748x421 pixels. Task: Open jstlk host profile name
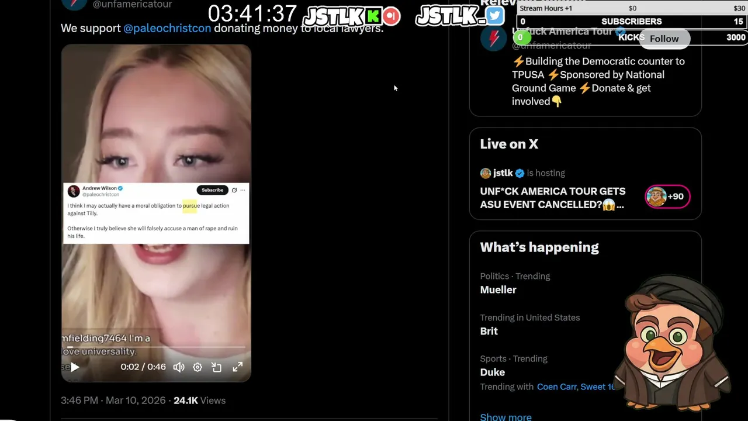tap(503, 173)
